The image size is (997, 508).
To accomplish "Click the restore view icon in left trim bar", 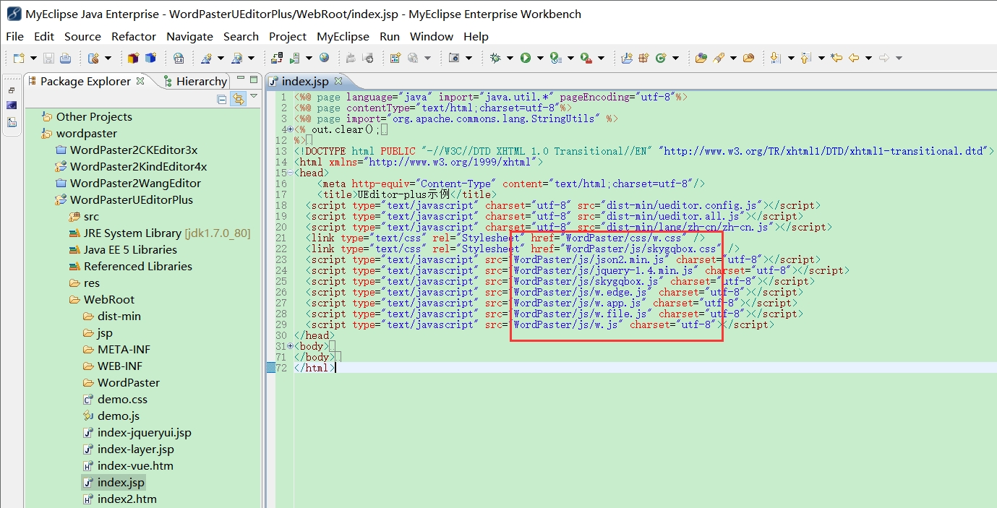I will click(x=11, y=90).
